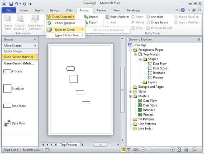The height and width of the screenshot is (154, 204).
Task: Click the Fit page to window icon
Action: coord(179,150)
